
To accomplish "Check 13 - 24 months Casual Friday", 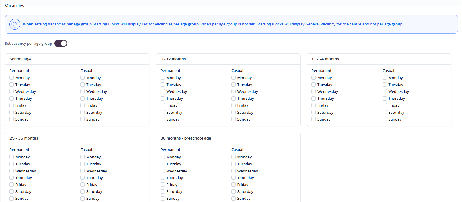I will (x=385, y=105).
